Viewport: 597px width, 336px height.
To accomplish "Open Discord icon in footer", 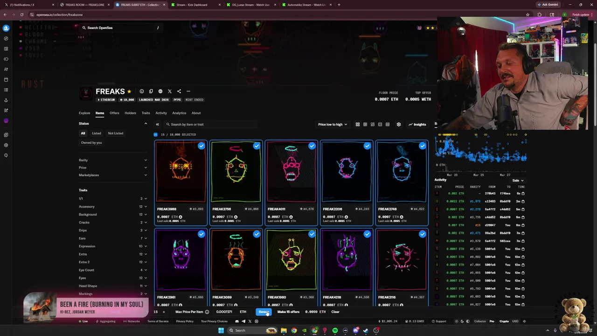I will [x=236, y=321].
